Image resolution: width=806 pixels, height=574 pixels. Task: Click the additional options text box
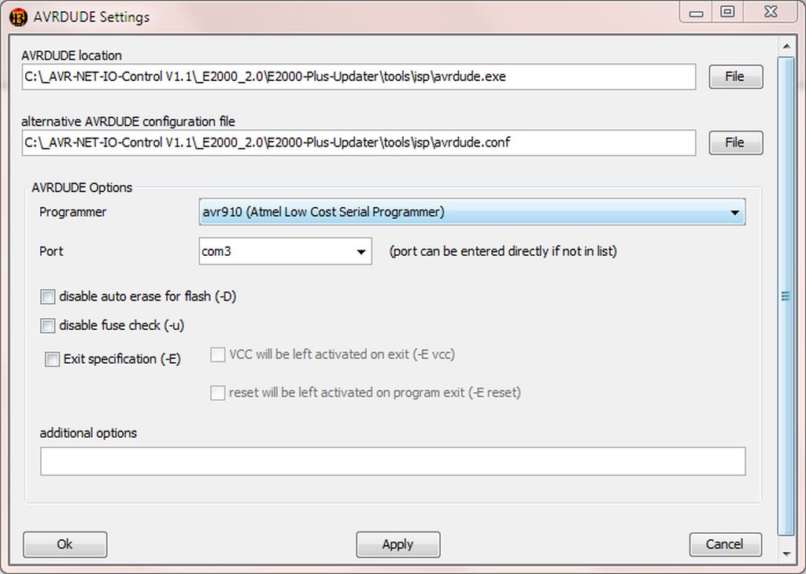tap(393, 461)
